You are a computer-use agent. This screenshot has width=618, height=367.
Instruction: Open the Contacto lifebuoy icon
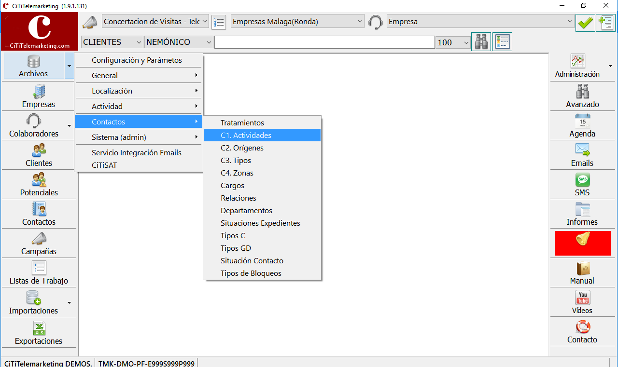point(583,332)
